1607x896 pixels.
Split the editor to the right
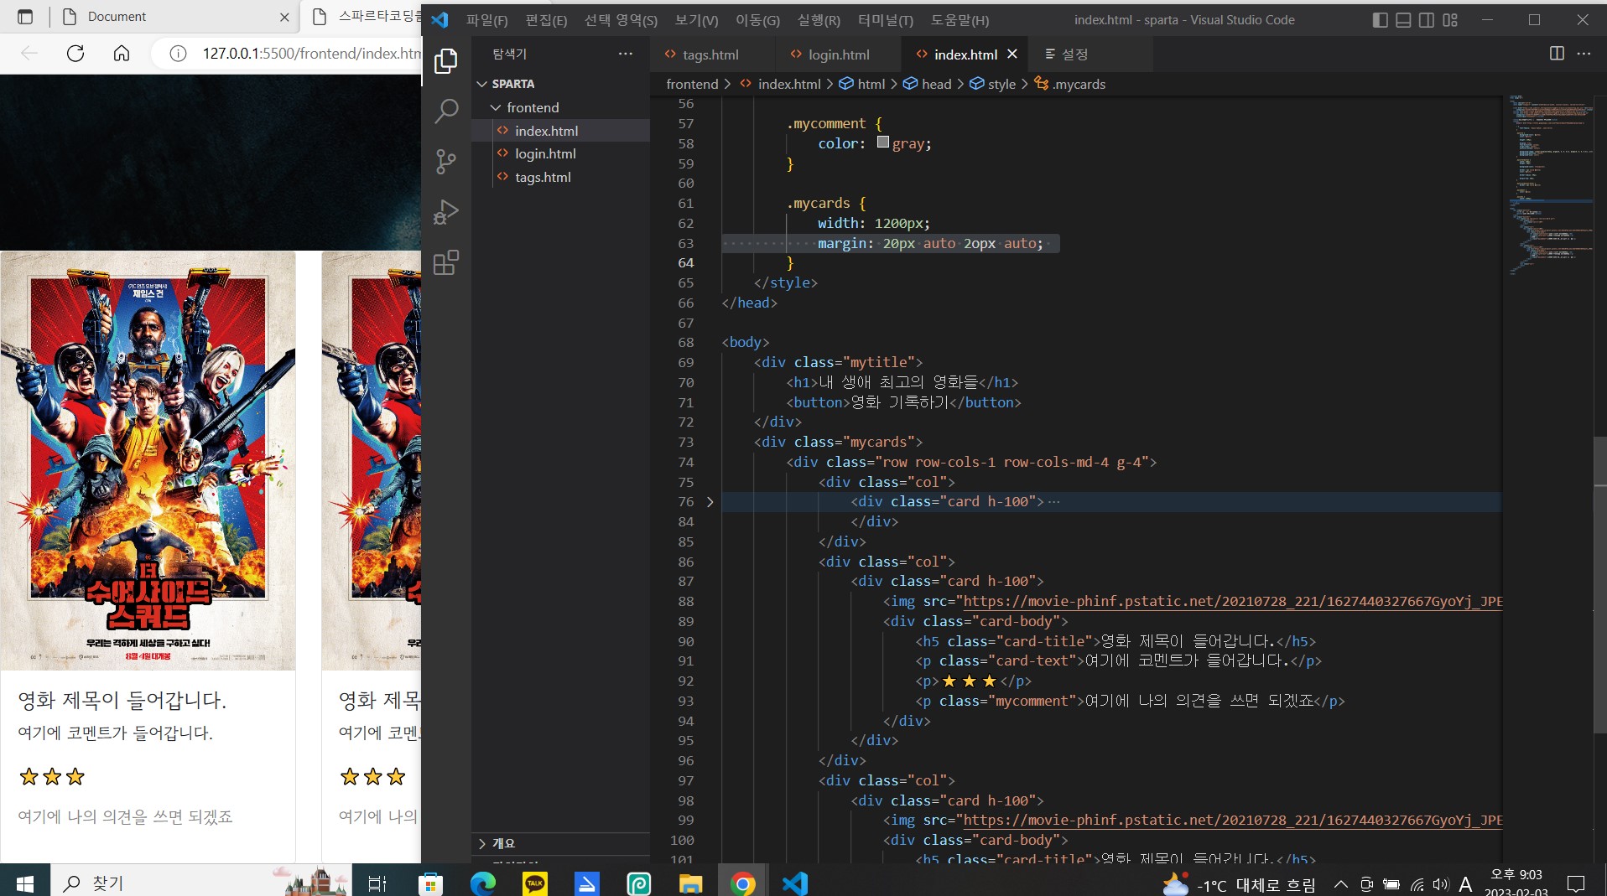point(1557,54)
